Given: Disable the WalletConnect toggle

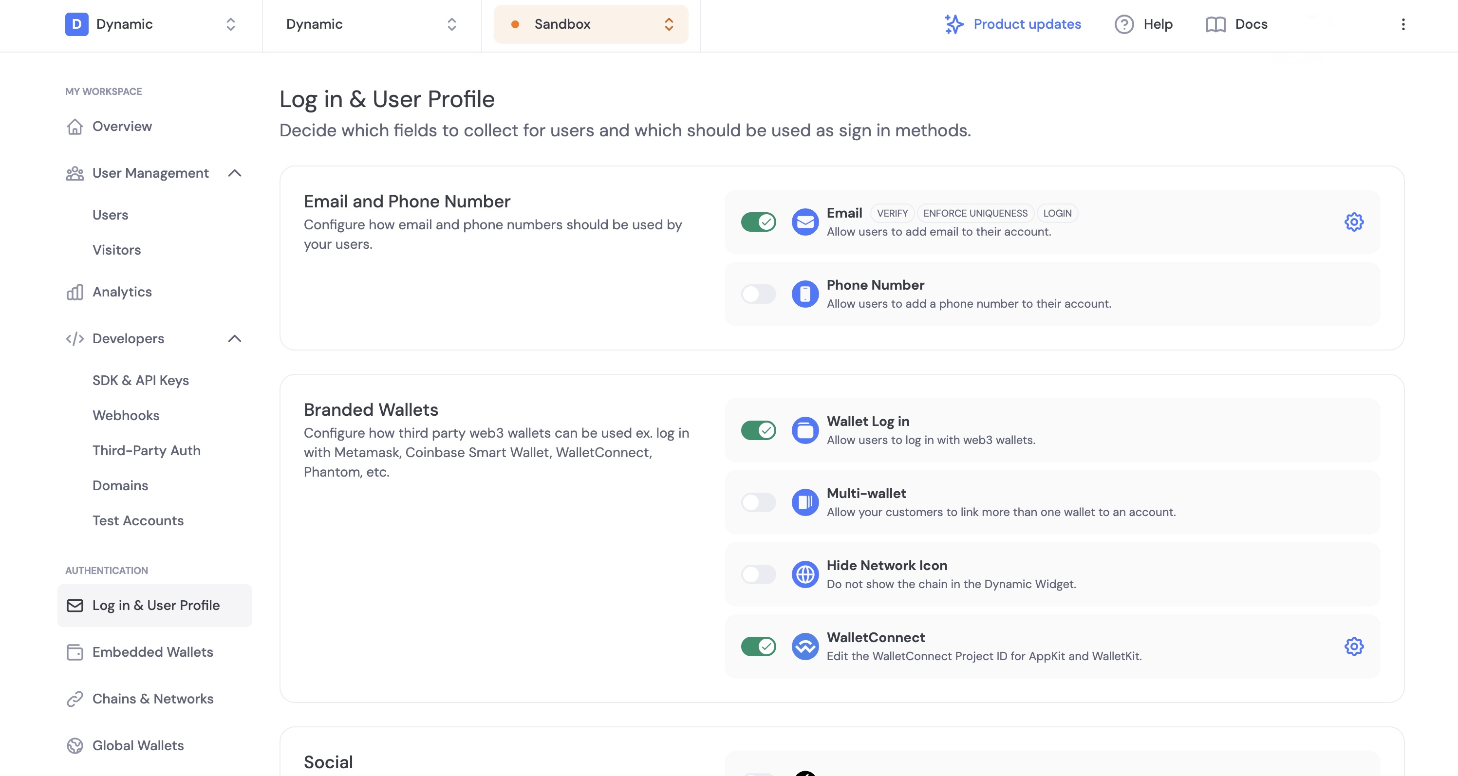Looking at the screenshot, I should point(758,647).
